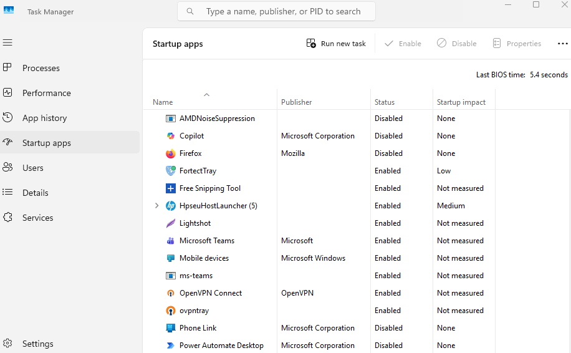Click Run new task button
This screenshot has width=571, height=353.
pos(336,44)
